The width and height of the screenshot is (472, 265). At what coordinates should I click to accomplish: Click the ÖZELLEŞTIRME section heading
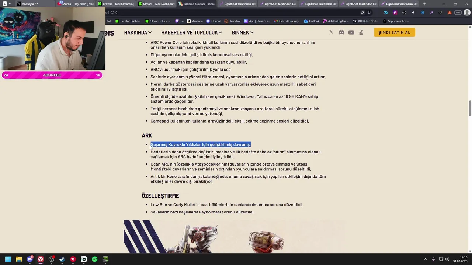[160, 196]
